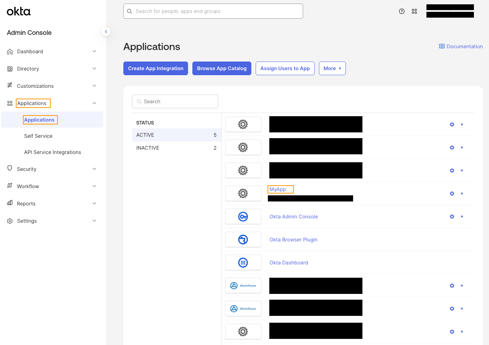This screenshot has height=345, width=489.
Task: Click the MyApp gear logo thumbnail
Action: pyautogui.click(x=243, y=194)
